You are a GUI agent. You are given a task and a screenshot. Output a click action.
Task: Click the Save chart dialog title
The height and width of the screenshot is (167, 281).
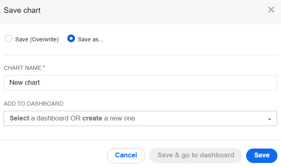click(x=22, y=10)
